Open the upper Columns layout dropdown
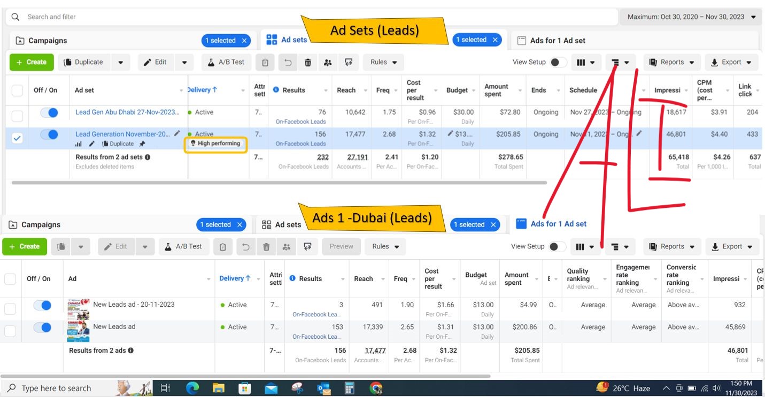This screenshot has height=397, width=765. 586,63
